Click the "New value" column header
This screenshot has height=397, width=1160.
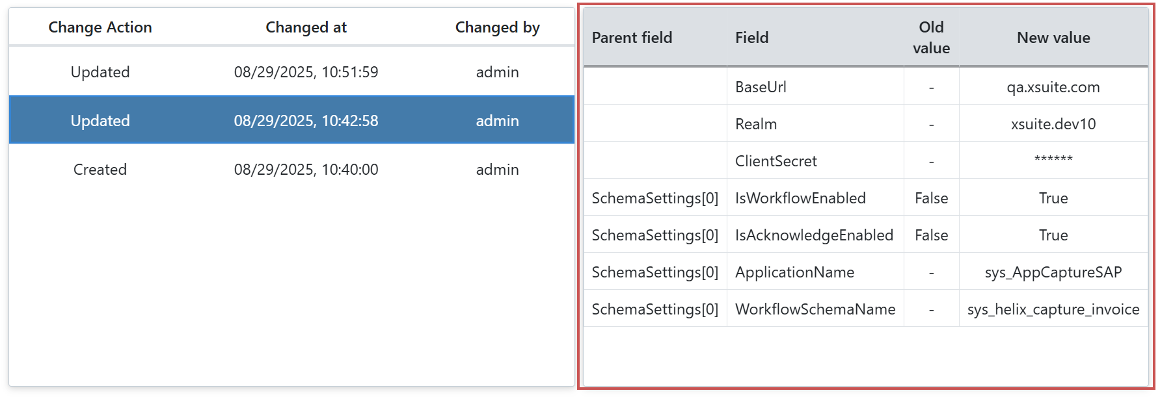[x=1053, y=38]
